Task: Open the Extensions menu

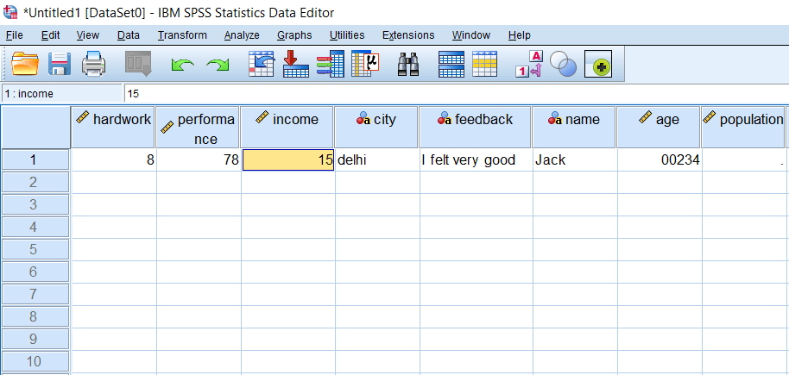Action: 408,35
